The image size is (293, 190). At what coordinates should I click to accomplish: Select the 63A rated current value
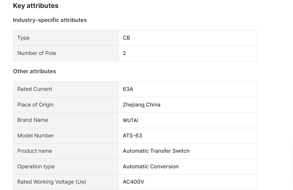tap(128, 89)
